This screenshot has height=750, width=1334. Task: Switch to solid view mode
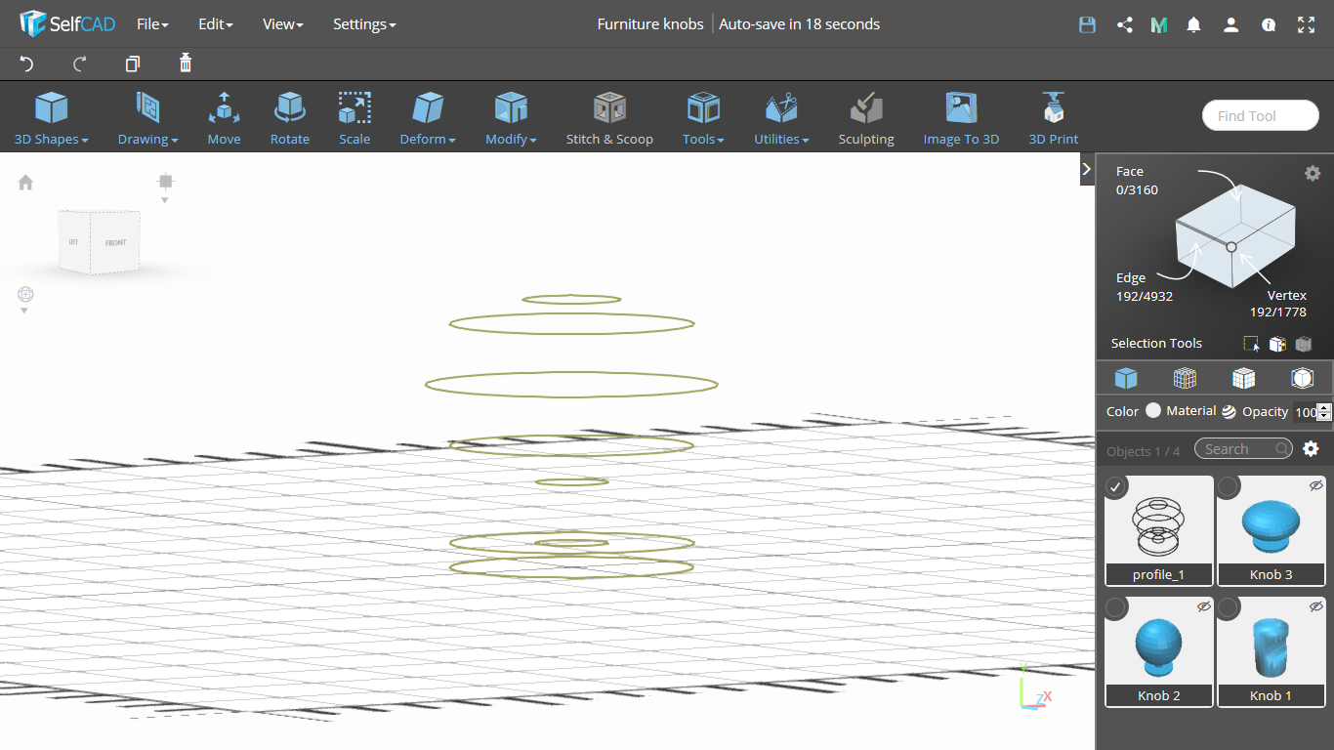1126,378
